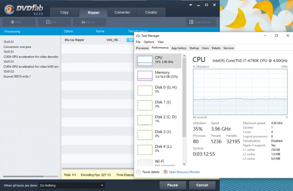Open the Services tab
Screen dimensions: 293x191
[x=229, y=48]
